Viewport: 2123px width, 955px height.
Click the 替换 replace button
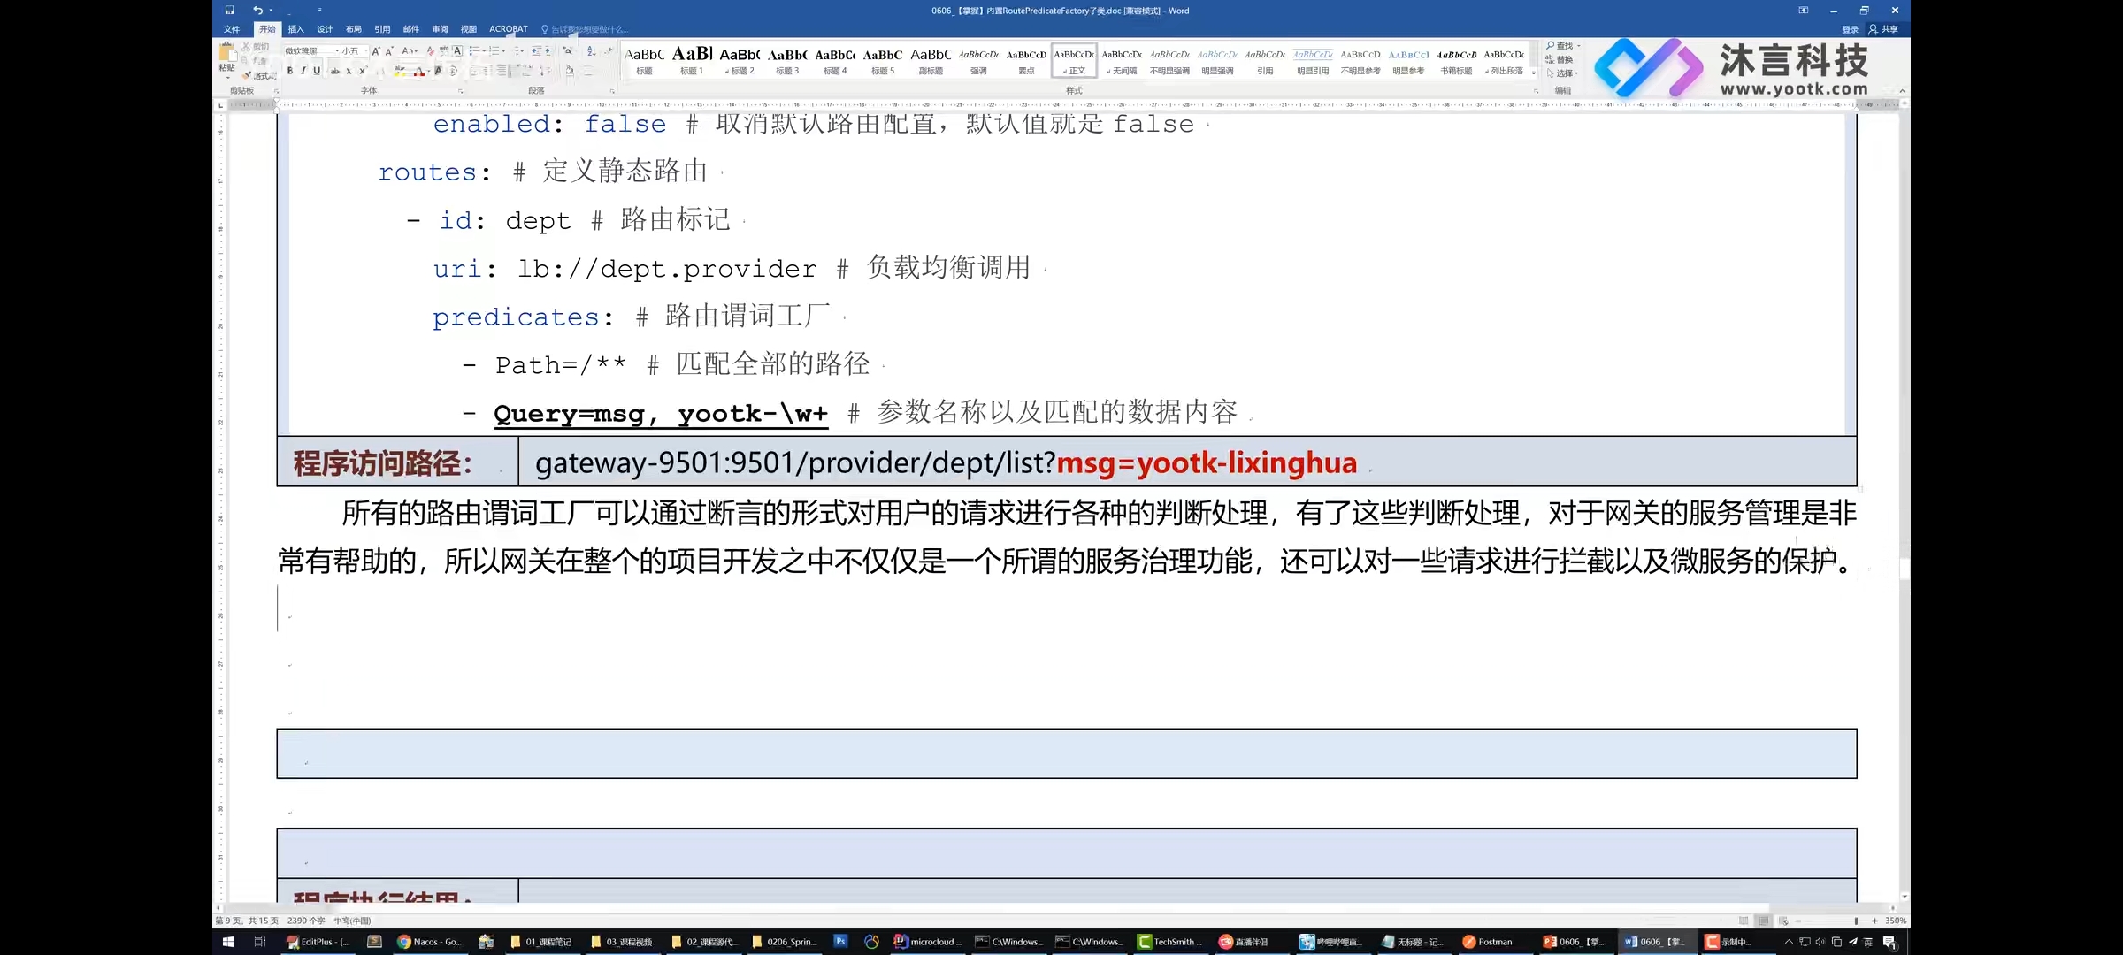[x=1560, y=59]
